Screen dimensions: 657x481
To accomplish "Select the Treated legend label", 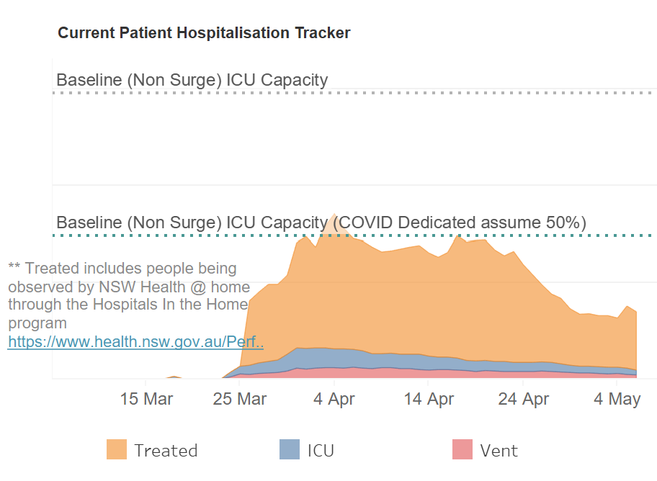I will (166, 451).
